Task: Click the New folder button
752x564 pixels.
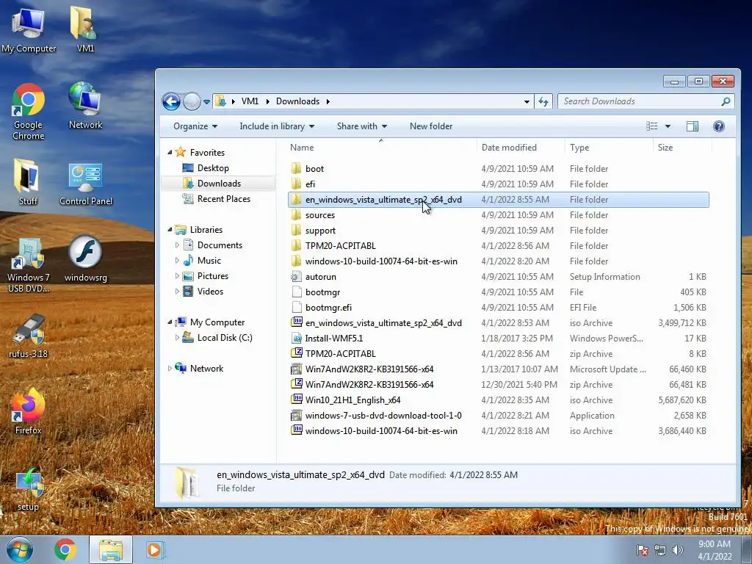Action: pos(430,126)
